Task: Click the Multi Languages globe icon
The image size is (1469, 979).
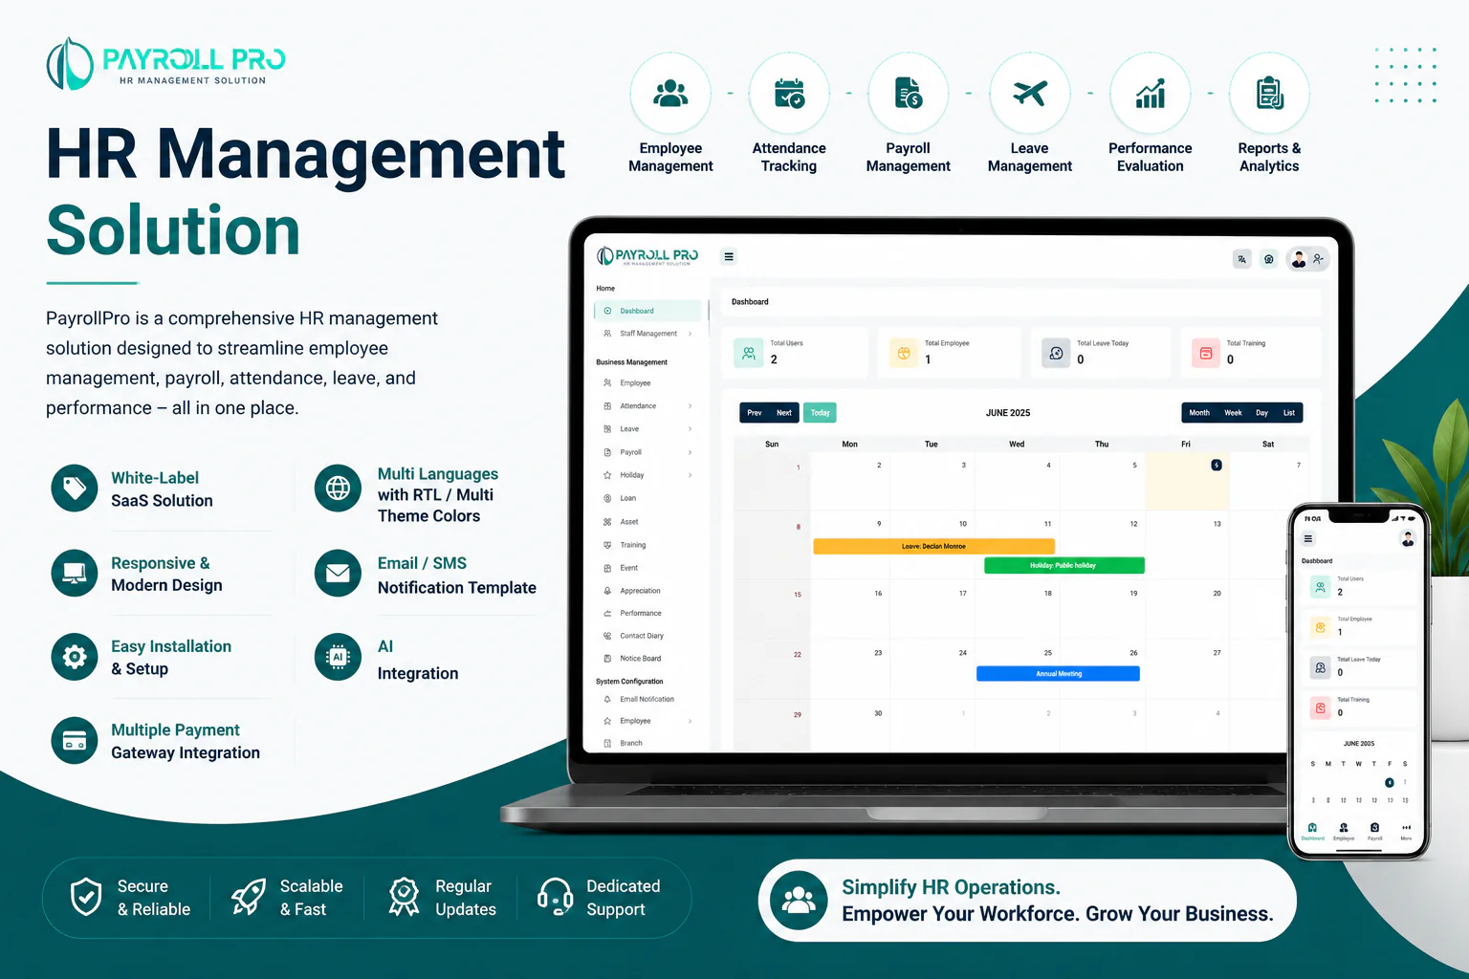Action: [x=338, y=489]
